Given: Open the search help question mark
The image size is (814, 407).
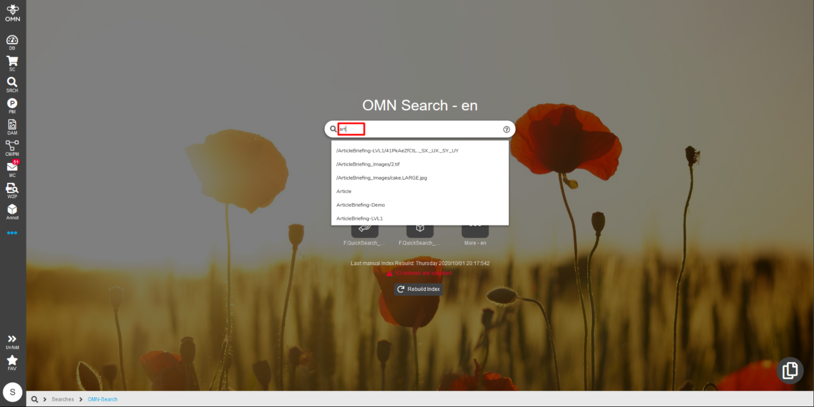Looking at the screenshot, I should [x=507, y=129].
